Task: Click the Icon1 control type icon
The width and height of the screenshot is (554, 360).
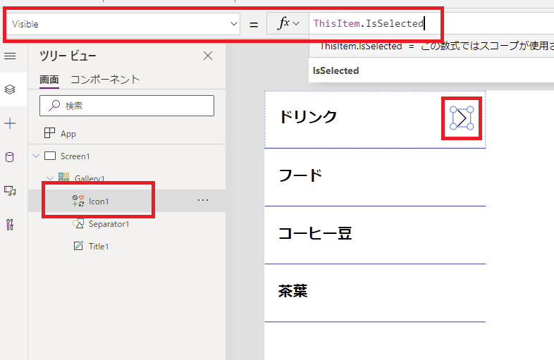Action: click(78, 201)
